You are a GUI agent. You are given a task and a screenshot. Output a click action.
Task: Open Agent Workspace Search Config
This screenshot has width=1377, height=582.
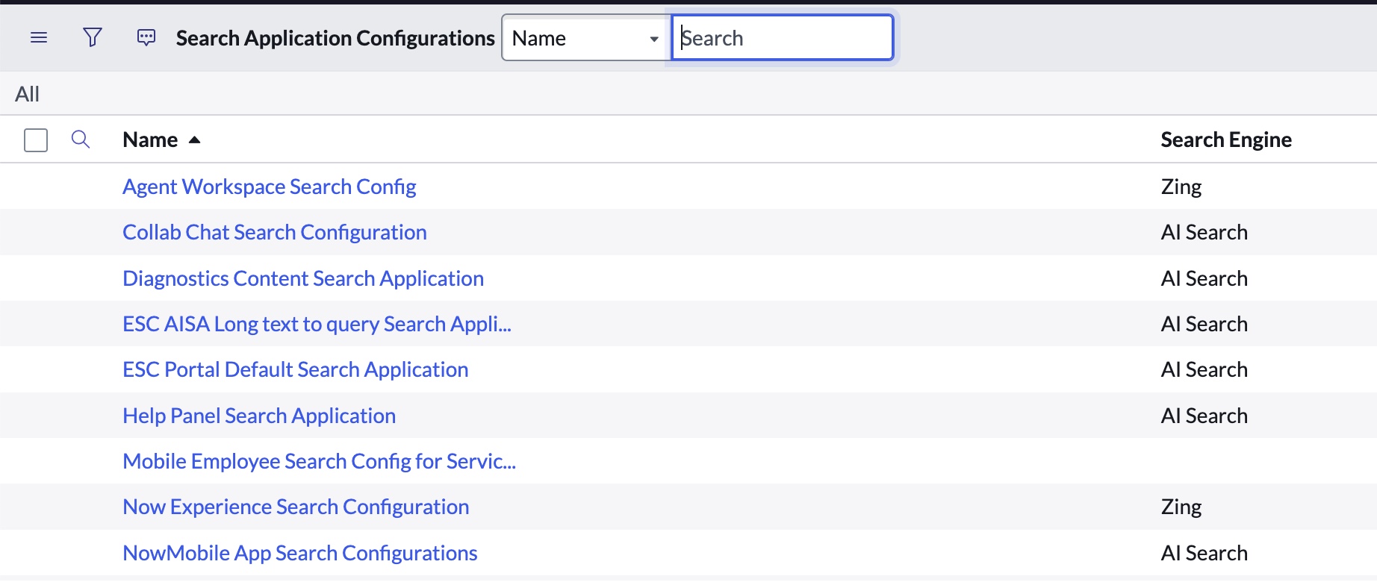coord(269,187)
